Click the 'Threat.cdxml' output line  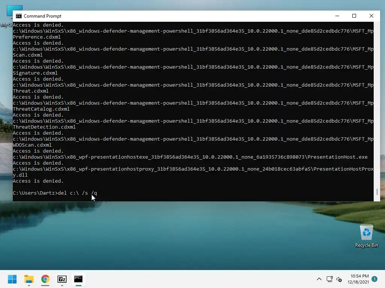tap(31, 91)
